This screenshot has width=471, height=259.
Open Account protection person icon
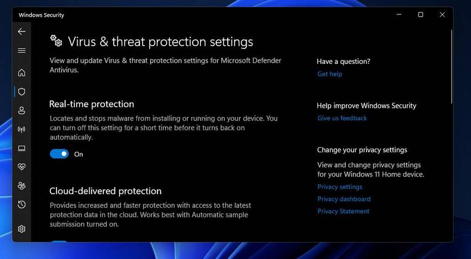tap(22, 110)
